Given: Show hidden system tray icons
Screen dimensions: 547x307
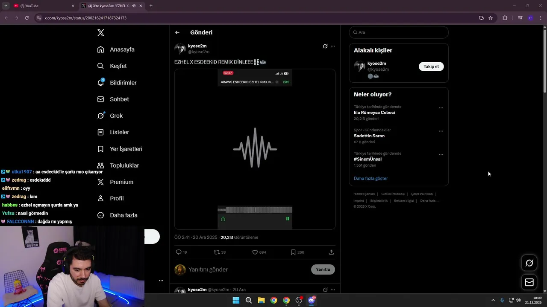Looking at the screenshot, I should 493,300.
